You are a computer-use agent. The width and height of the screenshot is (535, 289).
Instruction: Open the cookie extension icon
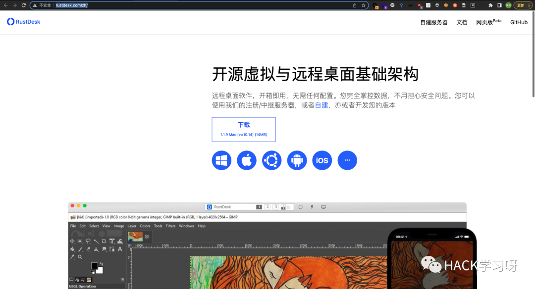(446, 5)
